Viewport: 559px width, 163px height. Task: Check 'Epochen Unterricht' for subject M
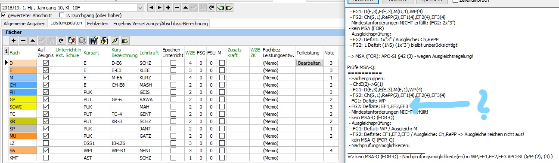pos(173,78)
